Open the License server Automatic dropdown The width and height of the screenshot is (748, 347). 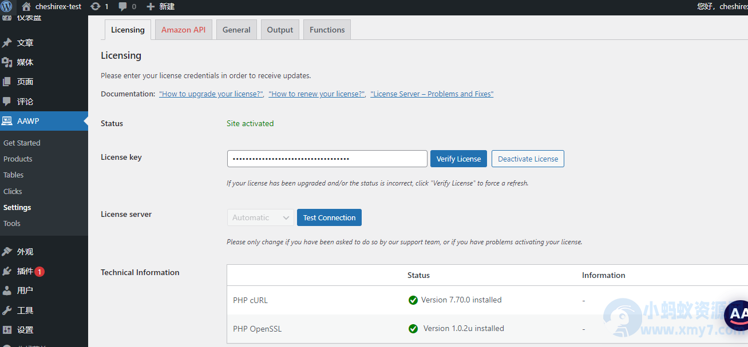pos(260,217)
